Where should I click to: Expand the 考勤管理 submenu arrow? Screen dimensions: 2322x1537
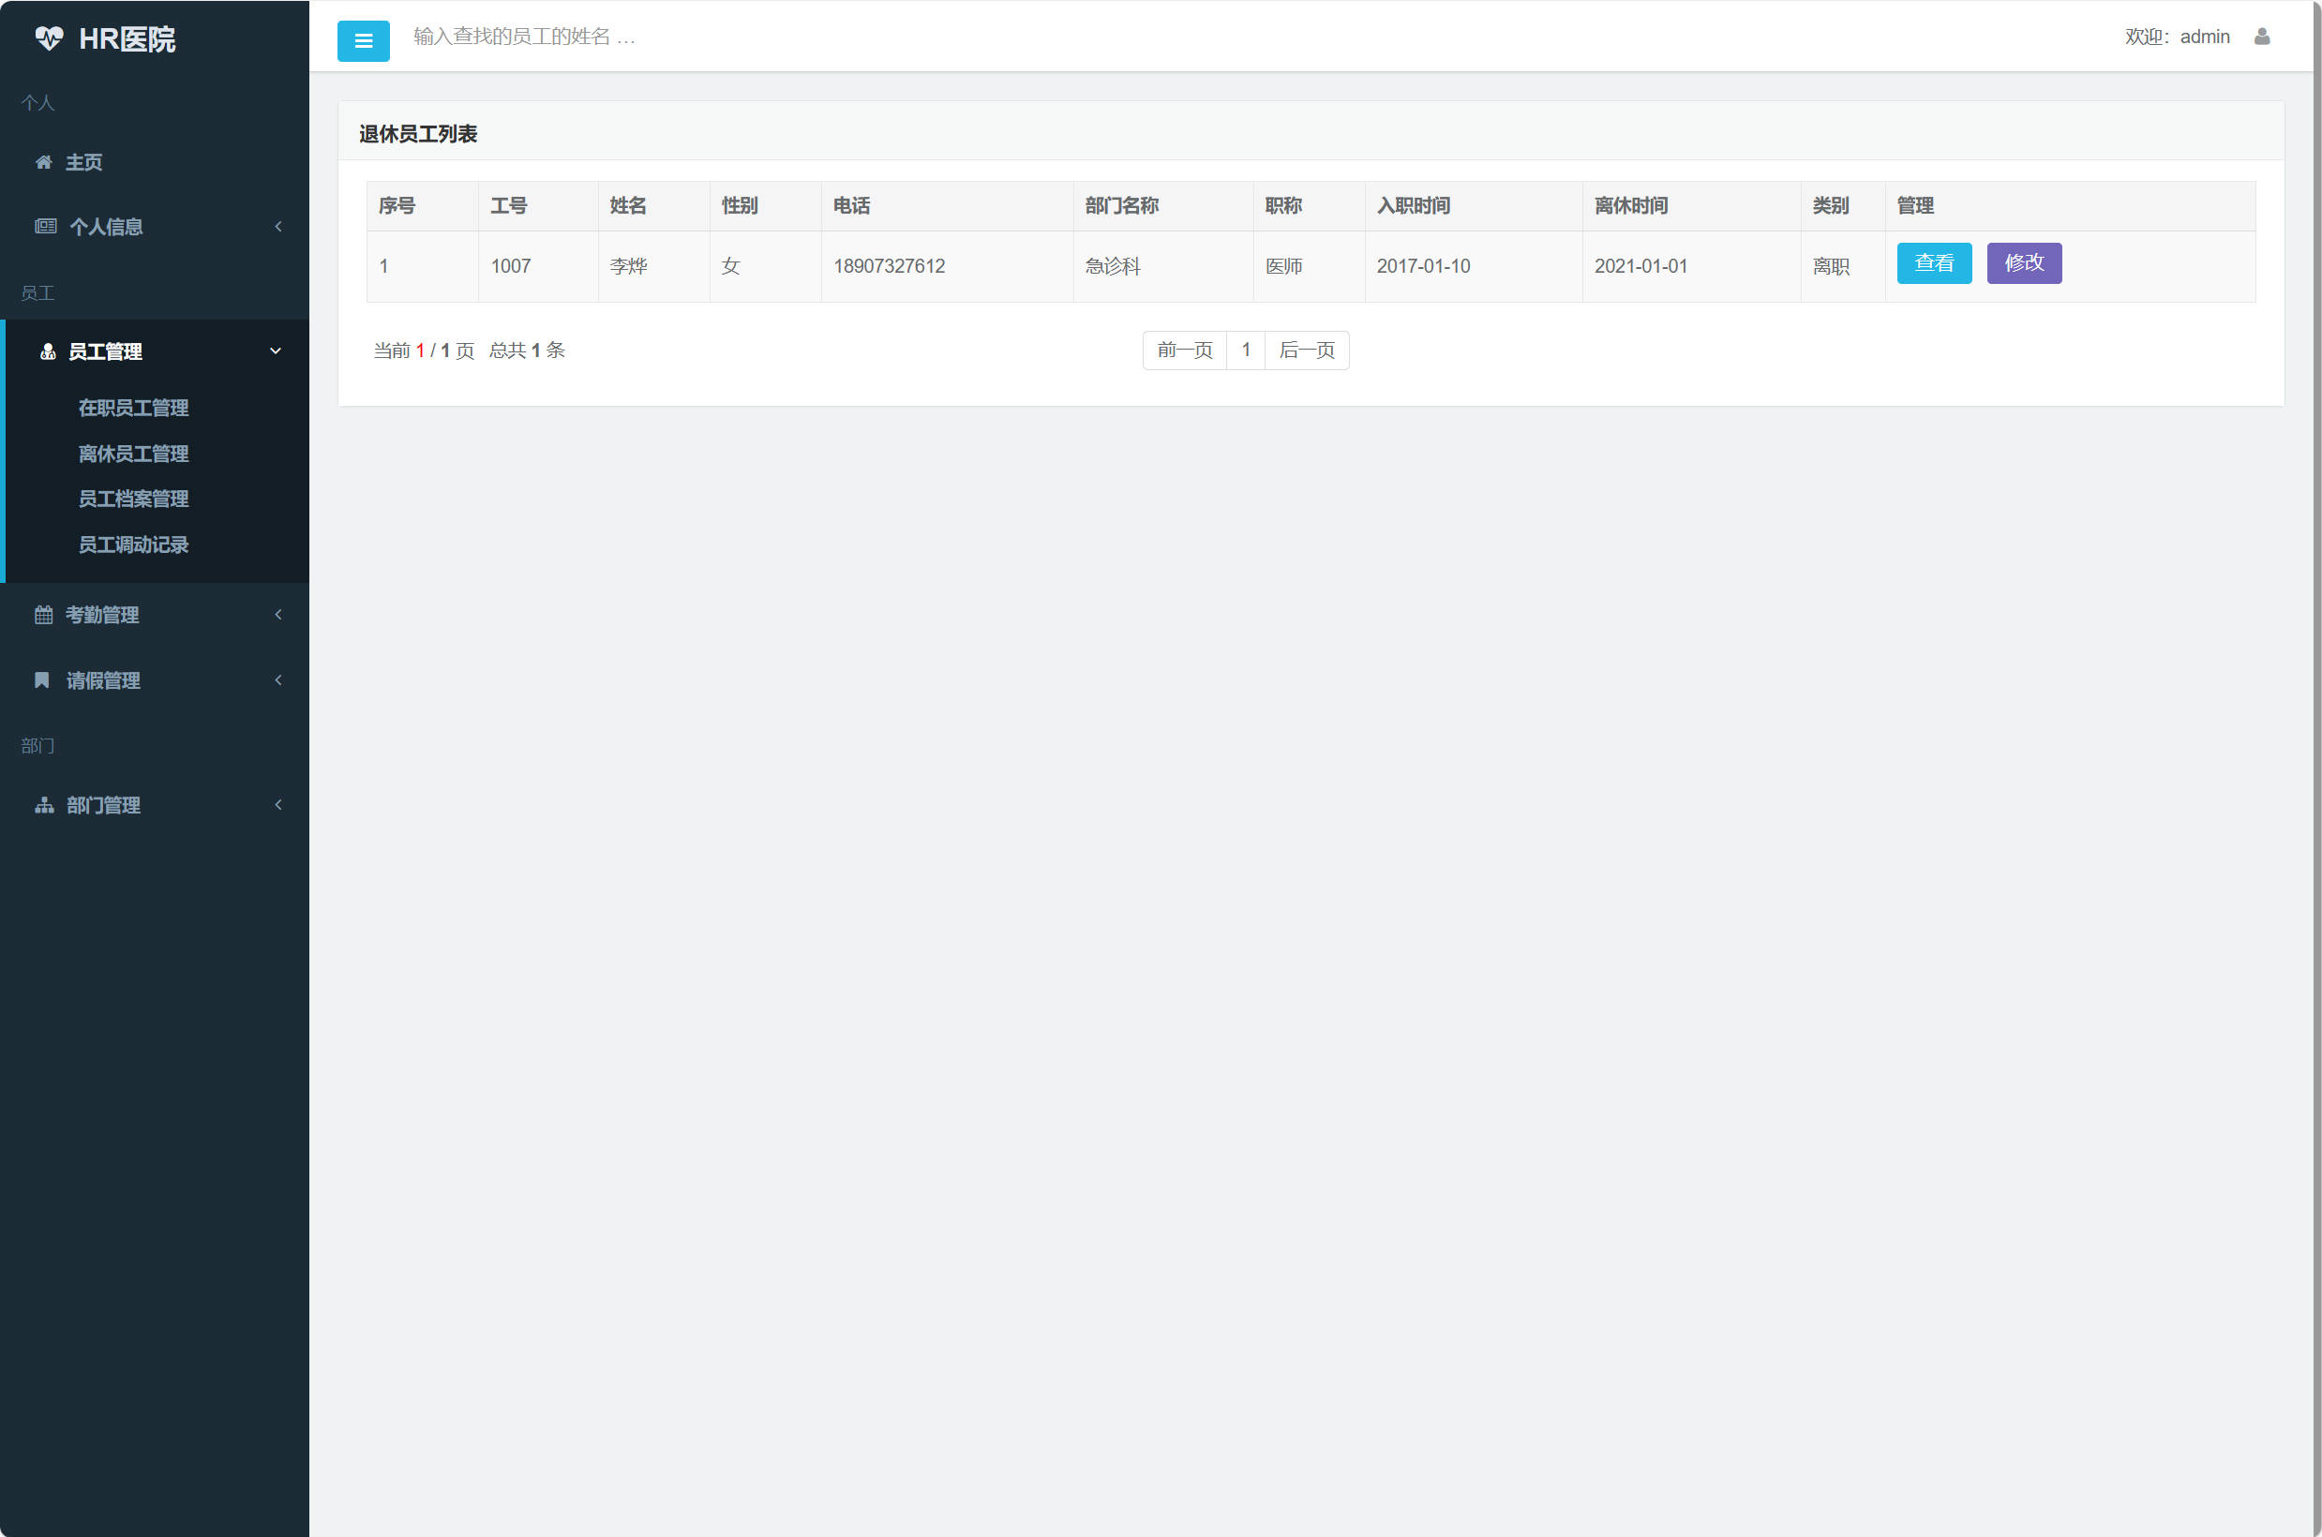(x=278, y=615)
